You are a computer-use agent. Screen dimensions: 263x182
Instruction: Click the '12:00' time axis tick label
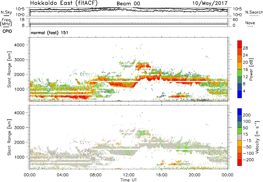(129, 175)
